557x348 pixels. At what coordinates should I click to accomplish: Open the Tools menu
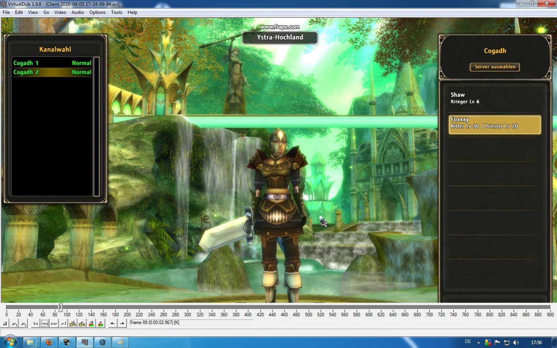(x=117, y=12)
